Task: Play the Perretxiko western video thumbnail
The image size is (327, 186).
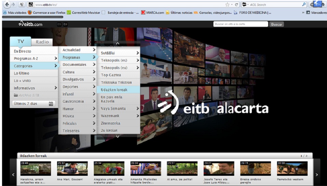Action: 292,169
